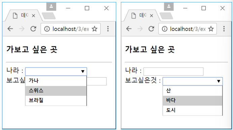The width and height of the screenshot is (233, 130).
Task: Close the tab in left browser window
Action: pos(33,15)
